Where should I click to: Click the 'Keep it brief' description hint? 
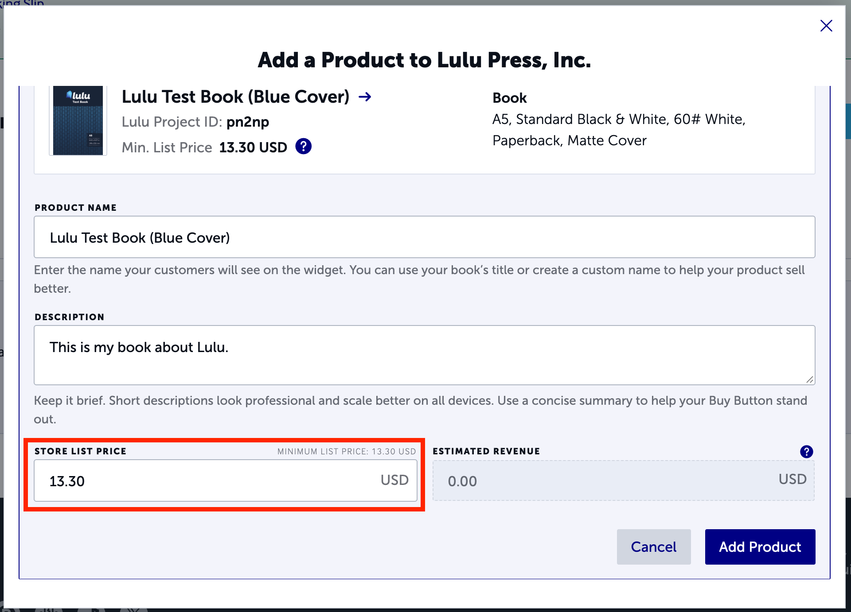[x=421, y=410]
